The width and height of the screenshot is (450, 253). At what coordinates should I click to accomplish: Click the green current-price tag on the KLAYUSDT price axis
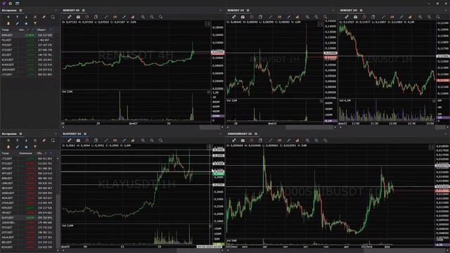click(x=219, y=174)
